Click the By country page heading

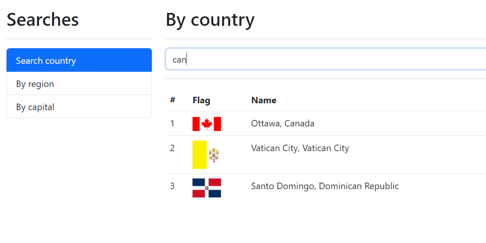(x=210, y=20)
